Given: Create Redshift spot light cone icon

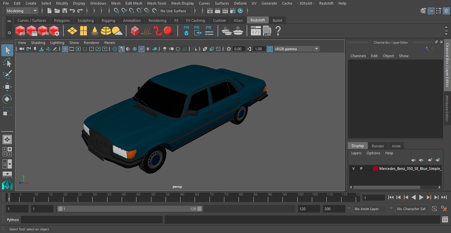Looking at the screenshot, I should pos(95,31).
